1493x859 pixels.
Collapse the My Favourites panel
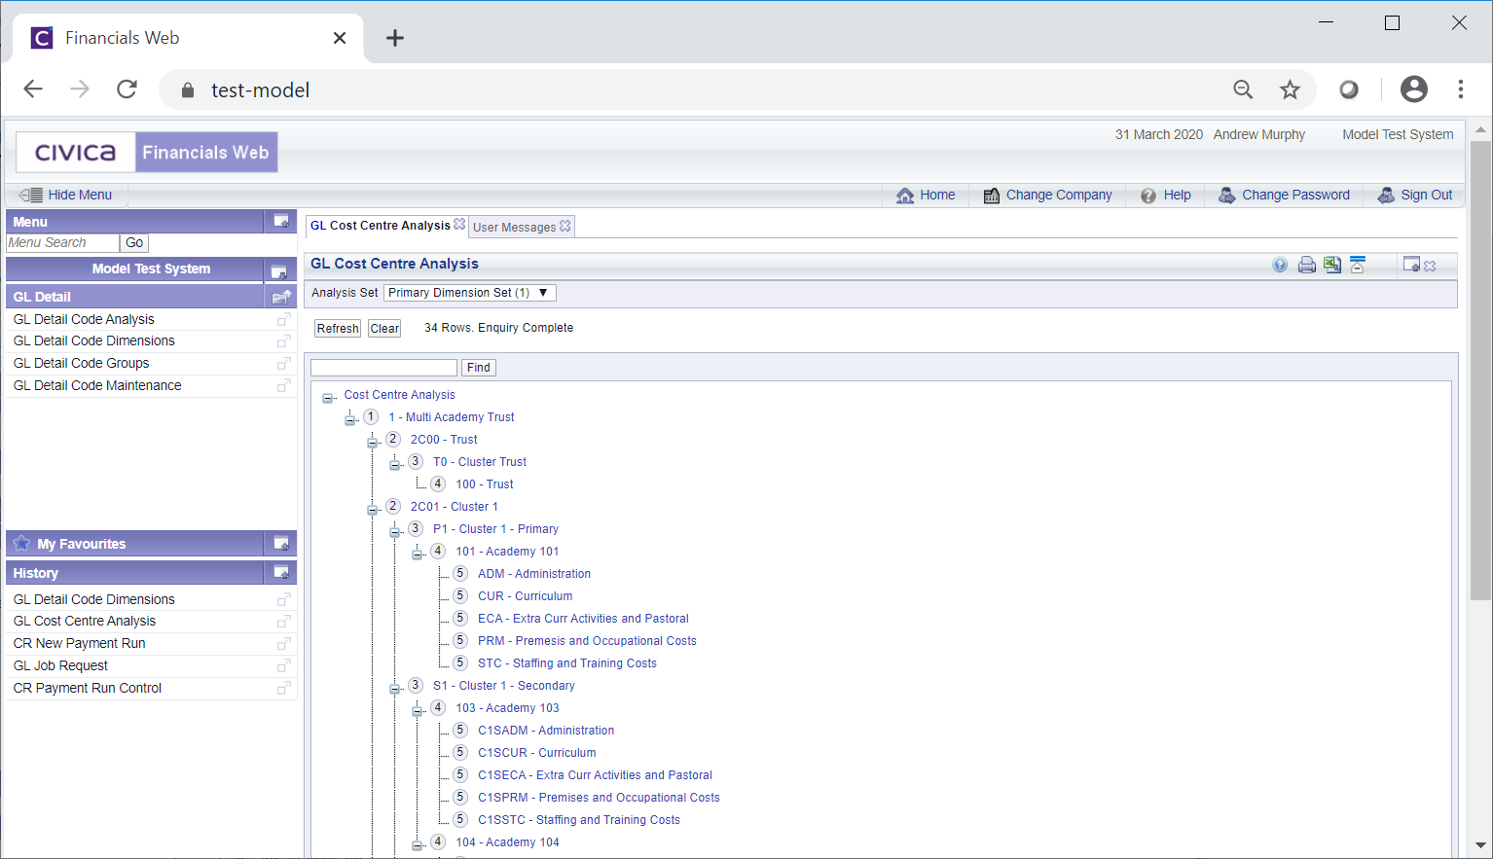click(x=281, y=544)
